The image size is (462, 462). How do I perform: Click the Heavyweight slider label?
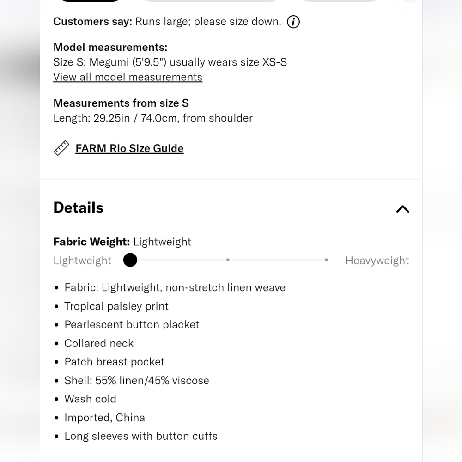coord(377,261)
